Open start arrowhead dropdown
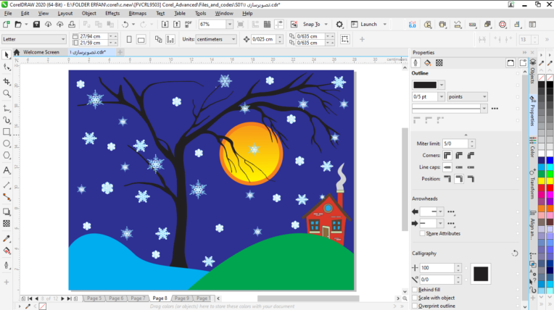This screenshot has height=310, width=554. point(440,211)
